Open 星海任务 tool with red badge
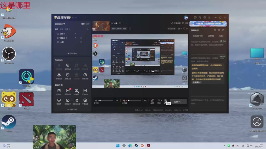This screenshot has width=266, height=149. click(x=68, y=92)
